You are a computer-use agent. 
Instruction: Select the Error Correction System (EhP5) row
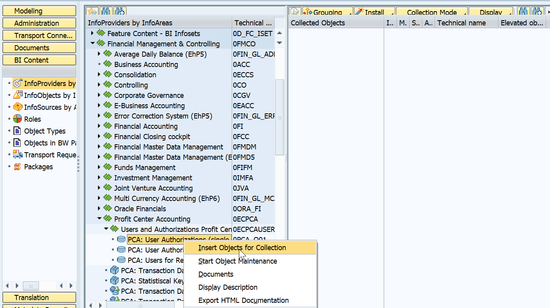(180, 116)
